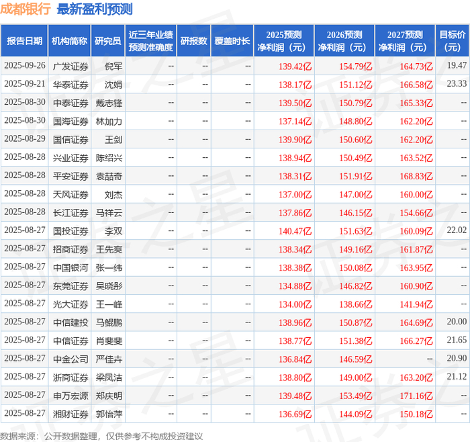Image resolution: width=470 pixels, height=442 pixels.
Task: Click researcher name 林加力
Action: [109, 121]
